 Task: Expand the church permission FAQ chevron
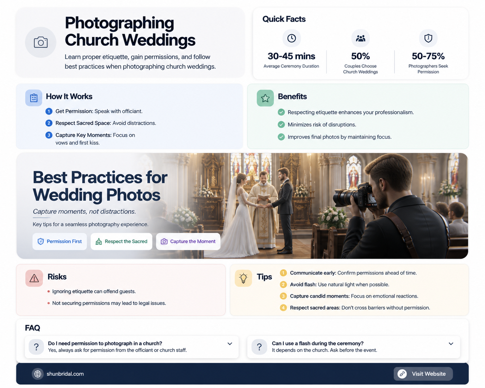(x=230, y=344)
